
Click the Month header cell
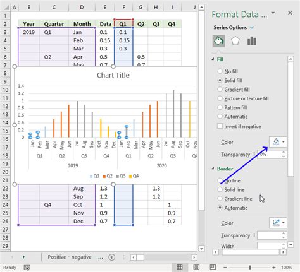point(82,24)
